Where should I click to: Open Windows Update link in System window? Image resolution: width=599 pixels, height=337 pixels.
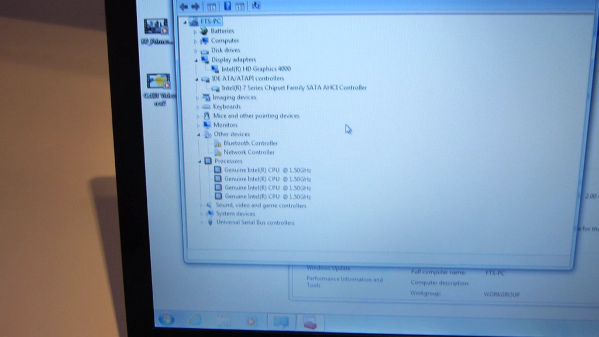(x=329, y=268)
